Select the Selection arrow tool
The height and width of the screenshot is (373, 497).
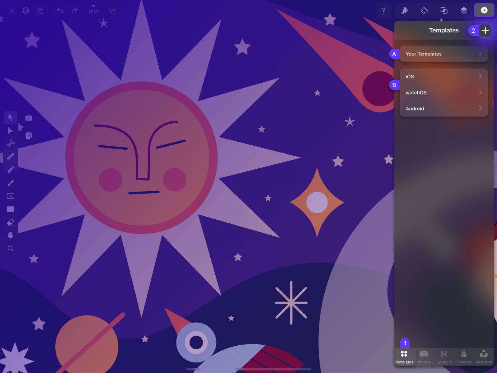tap(11, 117)
